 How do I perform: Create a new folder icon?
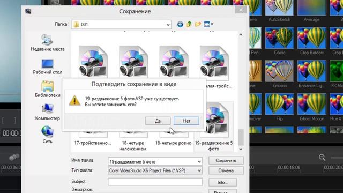tap(198, 24)
